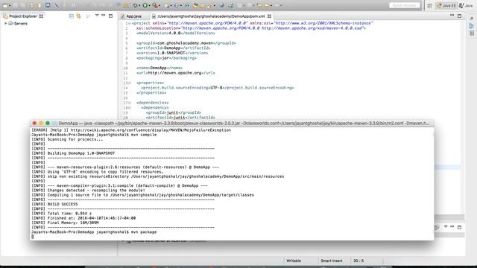The width and height of the screenshot is (477, 268).
Task: Close the DemoApp terminal window
Action: (x=34, y=123)
